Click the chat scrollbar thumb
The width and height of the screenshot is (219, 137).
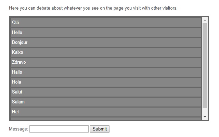click(x=205, y=65)
